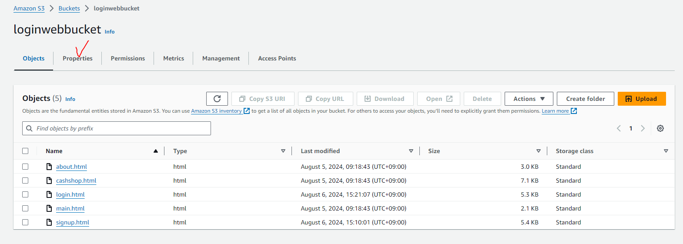Click August 6, 2024, 15:21:07 timestamp
Viewport: 683px width, 244px height.
pyautogui.click(x=354, y=194)
